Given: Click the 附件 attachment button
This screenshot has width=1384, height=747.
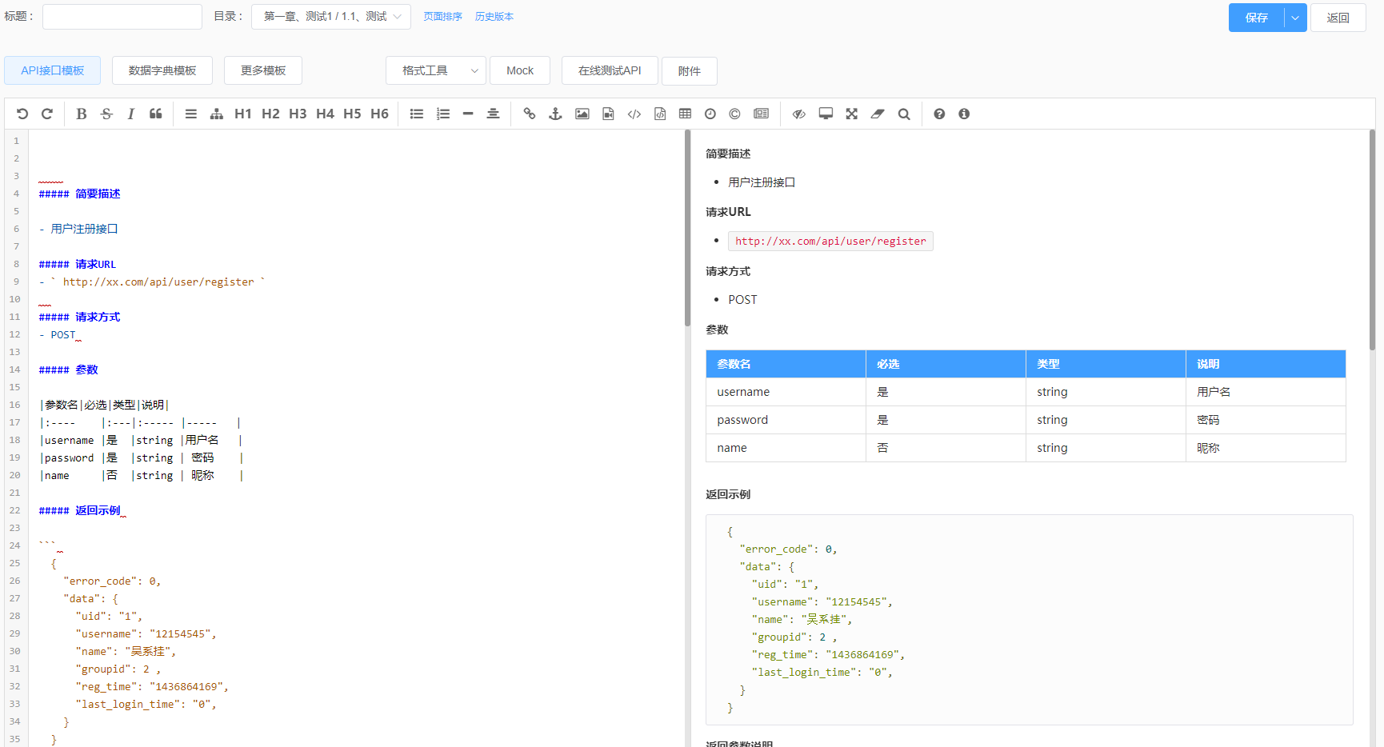Looking at the screenshot, I should (x=690, y=70).
